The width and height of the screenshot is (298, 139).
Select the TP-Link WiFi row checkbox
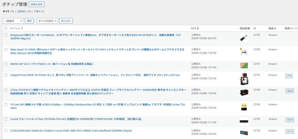tap(6, 104)
